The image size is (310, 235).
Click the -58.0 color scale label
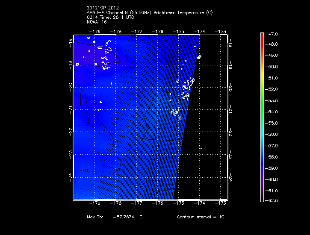(x=273, y=157)
